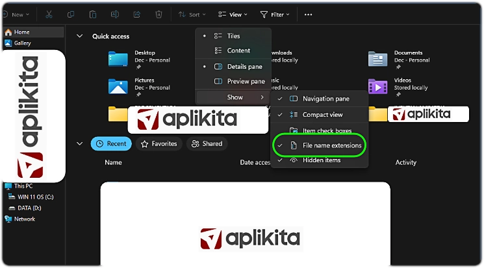Screen dimensions: 484x268
Task: Click the Activity column header
Action: tap(405, 162)
